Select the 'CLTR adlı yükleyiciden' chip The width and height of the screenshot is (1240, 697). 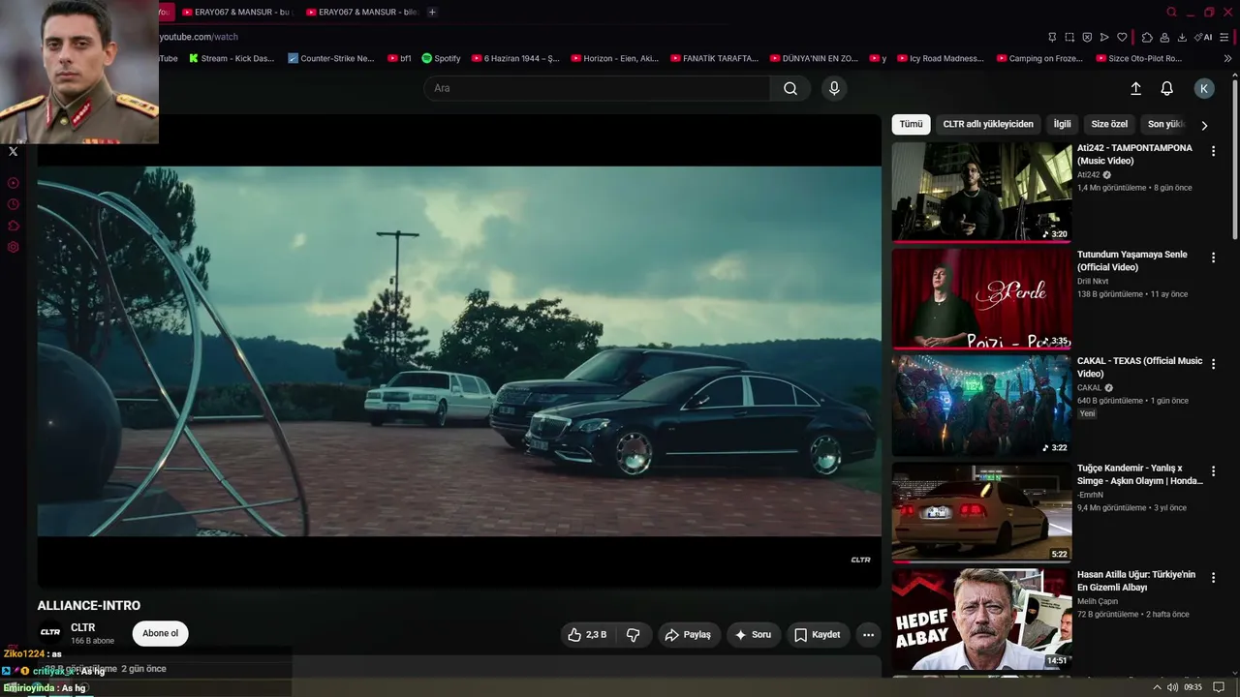pos(988,124)
